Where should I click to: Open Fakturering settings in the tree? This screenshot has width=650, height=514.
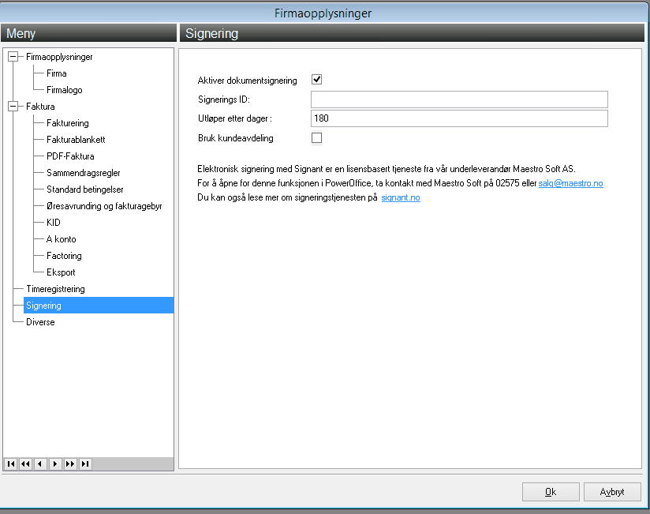coord(68,123)
